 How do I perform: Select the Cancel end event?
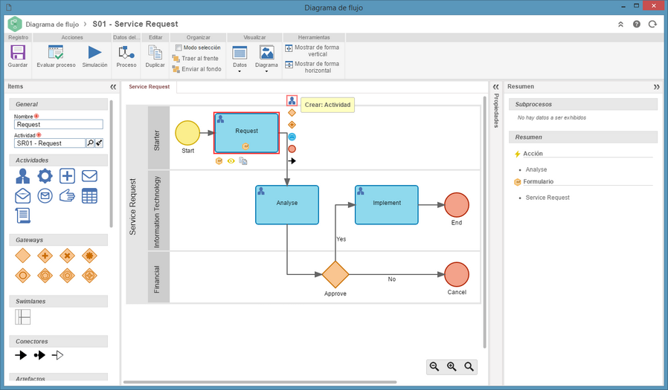pyautogui.click(x=457, y=274)
